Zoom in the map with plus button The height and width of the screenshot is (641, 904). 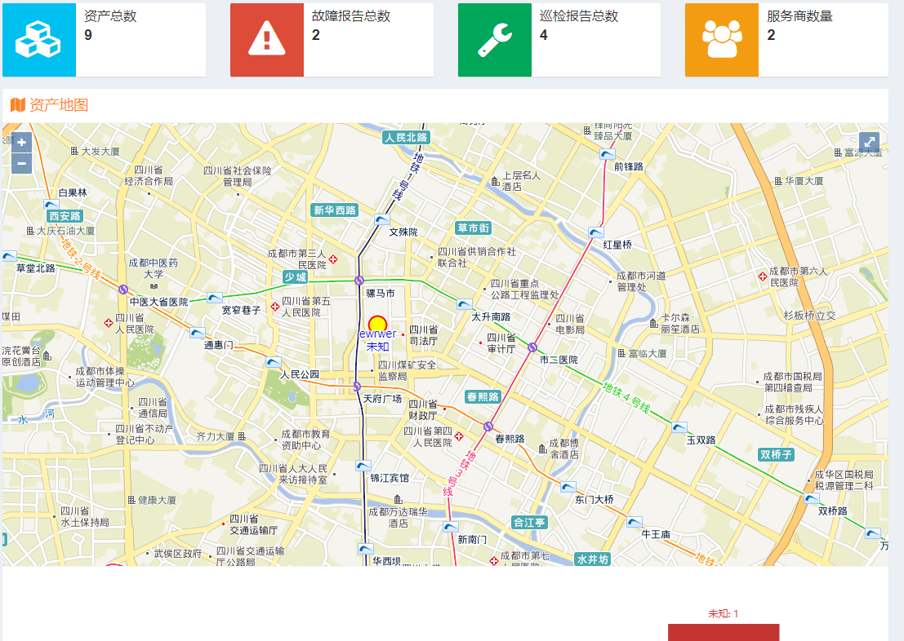(21, 142)
